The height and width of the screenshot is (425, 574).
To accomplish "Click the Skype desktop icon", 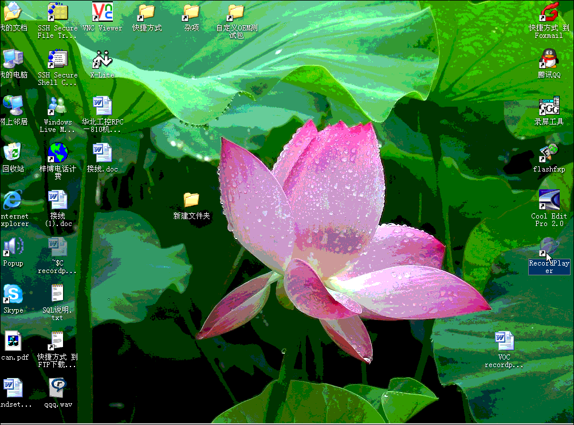I will (13, 295).
